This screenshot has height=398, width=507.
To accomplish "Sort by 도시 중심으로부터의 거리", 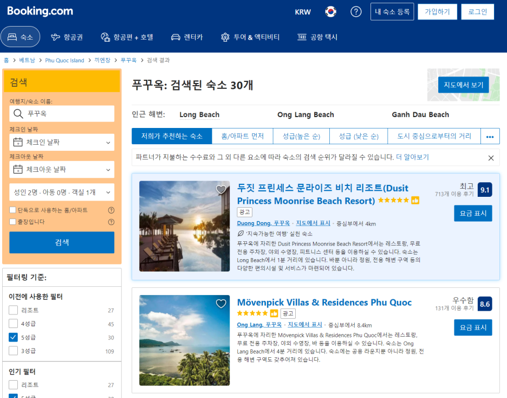I will pyautogui.click(x=434, y=136).
